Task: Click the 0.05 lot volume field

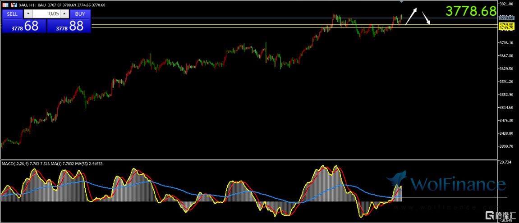Action: point(46,14)
